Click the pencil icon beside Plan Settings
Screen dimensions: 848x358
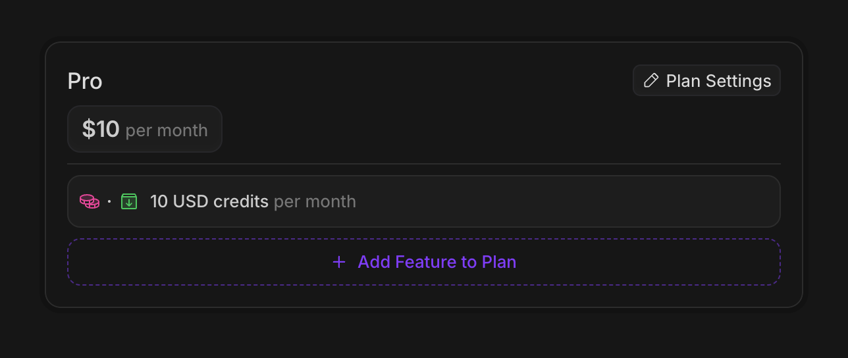(650, 81)
